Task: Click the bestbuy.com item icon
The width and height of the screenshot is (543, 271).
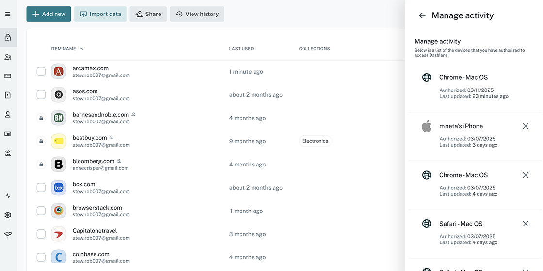Action: point(59,141)
